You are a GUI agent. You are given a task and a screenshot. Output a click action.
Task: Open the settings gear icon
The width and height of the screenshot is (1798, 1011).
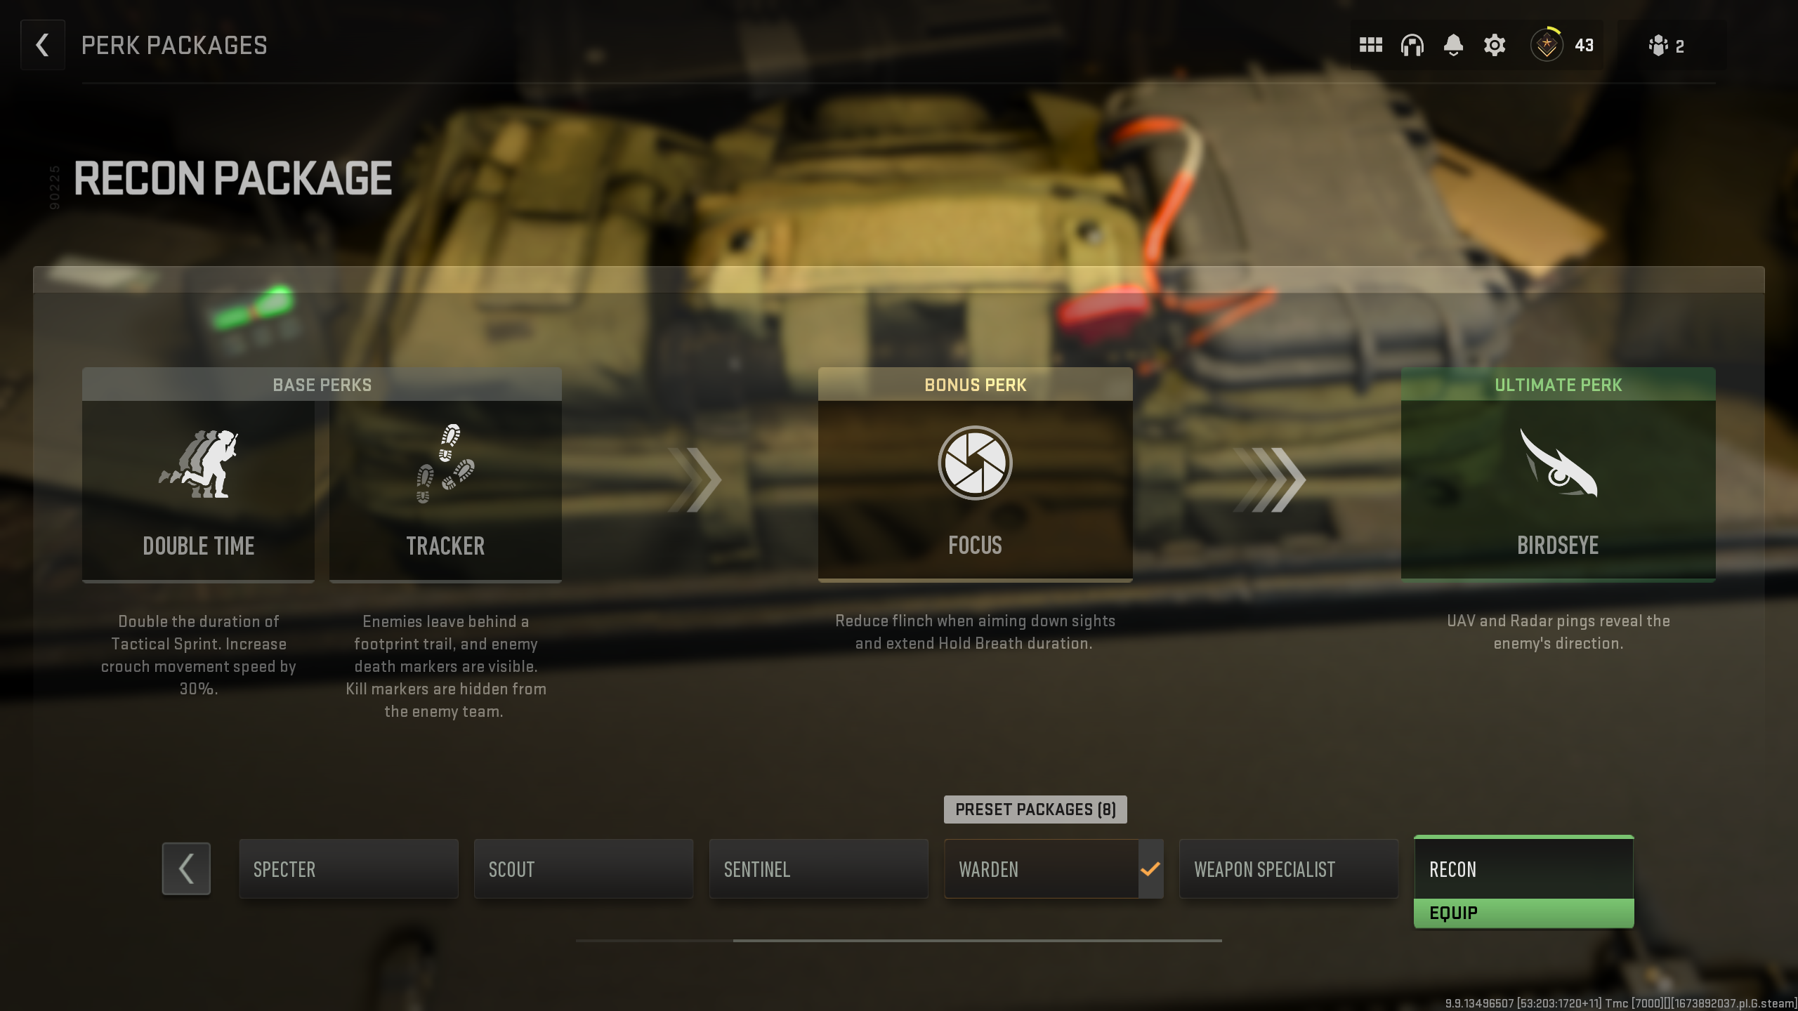click(1493, 44)
